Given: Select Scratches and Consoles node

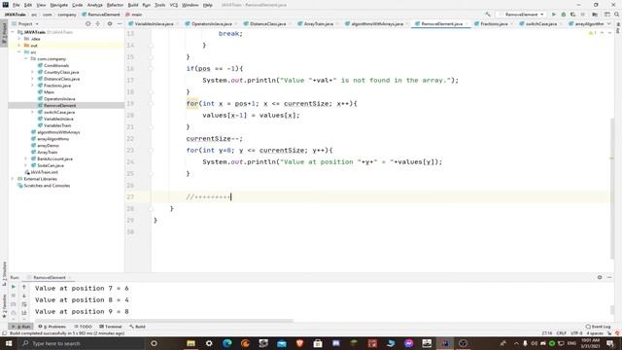Looking at the screenshot, I should coord(47,186).
